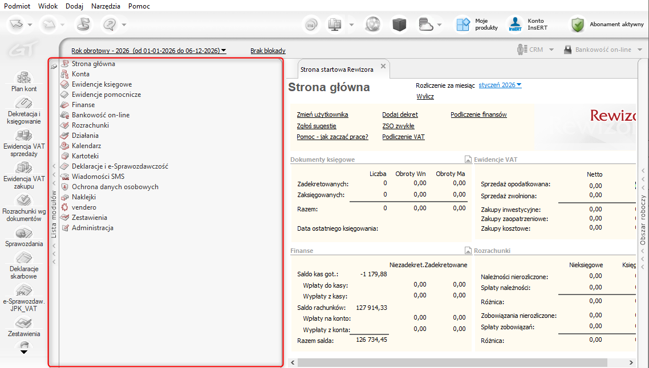Viewport: 649px width, 368px height.
Task: Click the computer documents toolbar icon
Action: coord(334,24)
